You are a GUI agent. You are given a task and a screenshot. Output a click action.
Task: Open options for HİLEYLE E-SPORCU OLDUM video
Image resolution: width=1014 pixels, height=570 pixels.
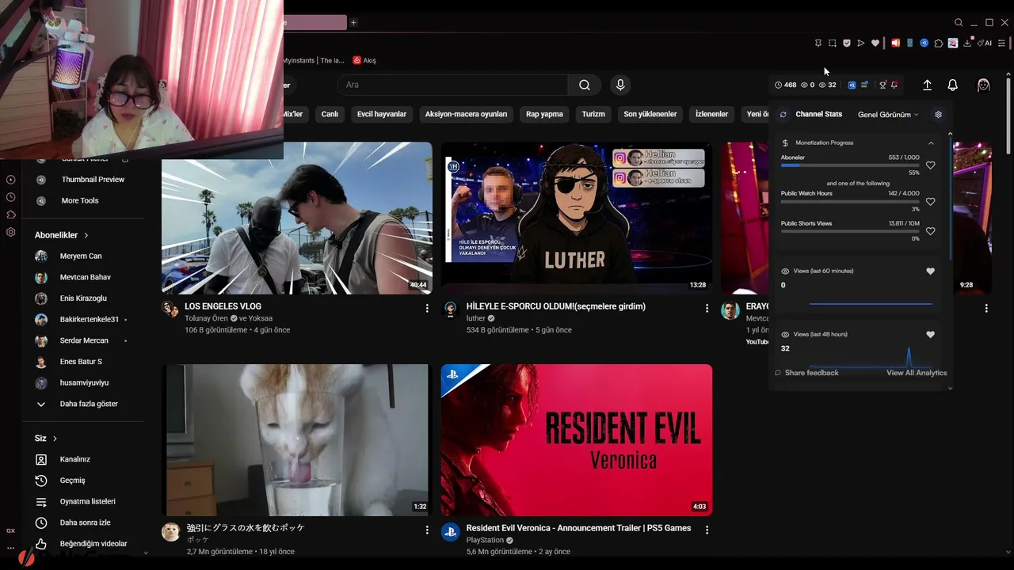[x=707, y=308]
